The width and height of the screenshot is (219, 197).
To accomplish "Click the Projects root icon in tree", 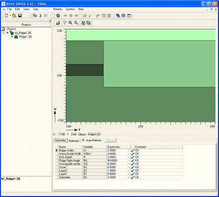I will [x=3, y=29].
